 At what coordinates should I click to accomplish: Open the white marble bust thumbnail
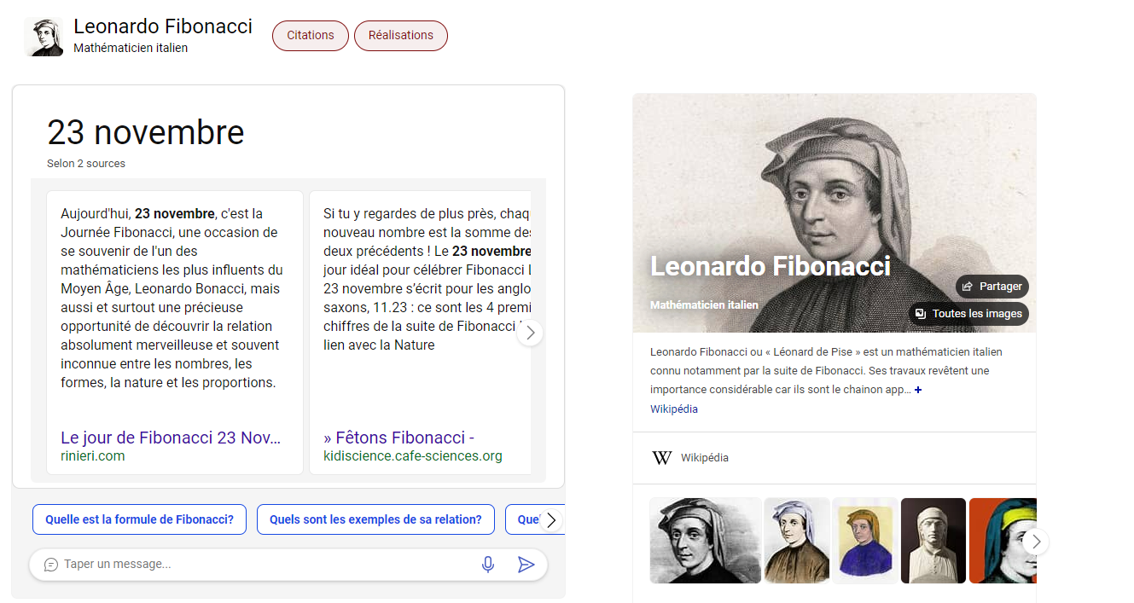click(x=933, y=541)
